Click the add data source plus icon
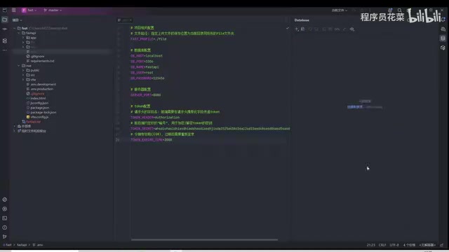The width and height of the screenshot is (449, 252). [297, 29]
